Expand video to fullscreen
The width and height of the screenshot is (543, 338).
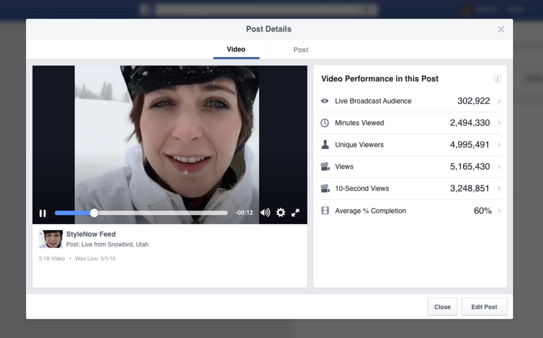pos(296,212)
